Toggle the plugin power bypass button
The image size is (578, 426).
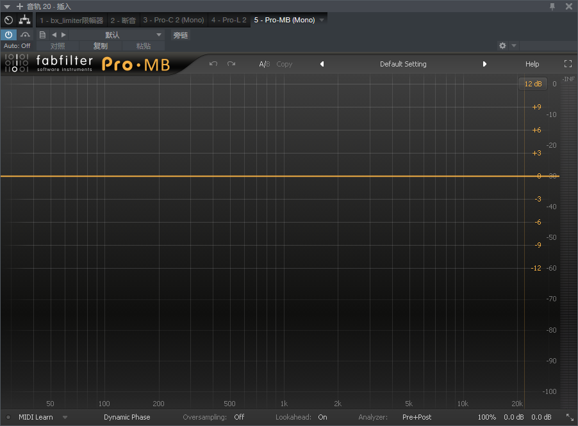pyautogui.click(x=8, y=35)
